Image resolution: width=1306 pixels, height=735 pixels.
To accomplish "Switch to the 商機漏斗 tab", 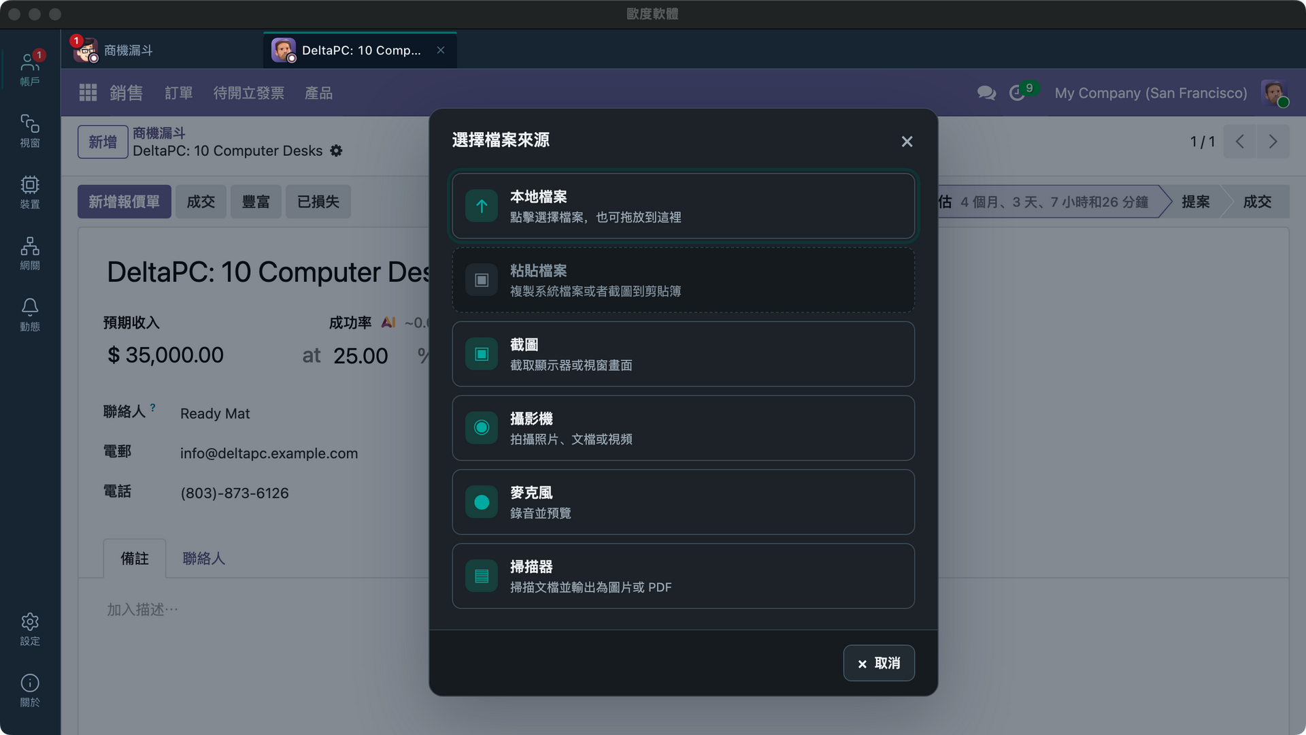I will coord(162,50).
